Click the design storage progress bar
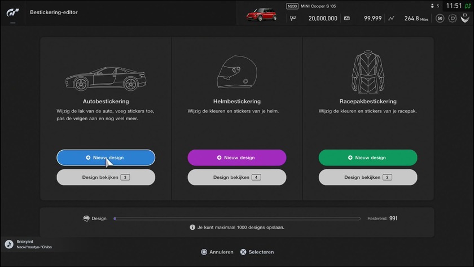The image size is (474, 267). tap(236, 218)
